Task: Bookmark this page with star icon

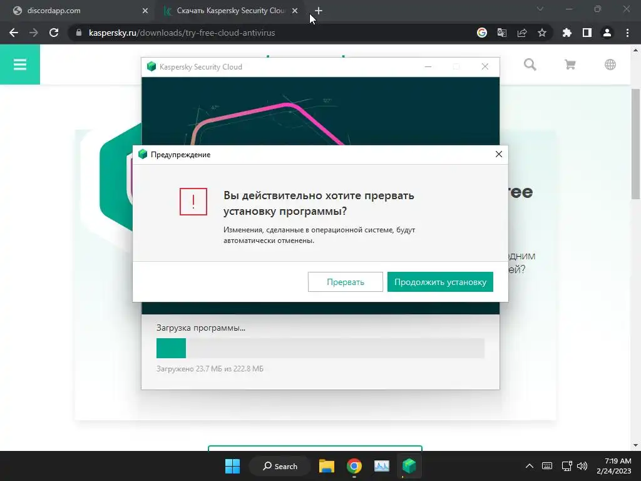Action: pyautogui.click(x=542, y=33)
